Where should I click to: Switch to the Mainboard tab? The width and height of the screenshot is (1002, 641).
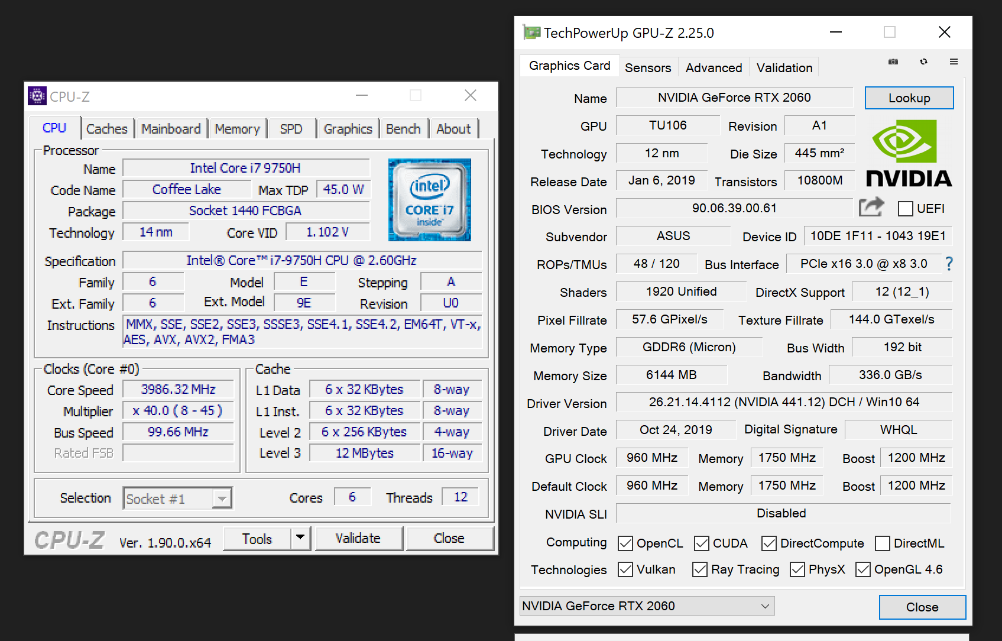pyautogui.click(x=171, y=129)
